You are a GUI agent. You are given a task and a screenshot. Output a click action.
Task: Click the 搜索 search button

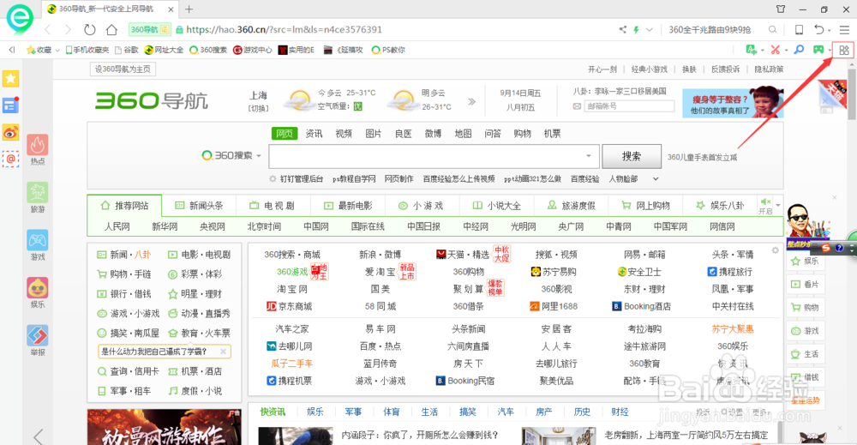pyautogui.click(x=632, y=156)
